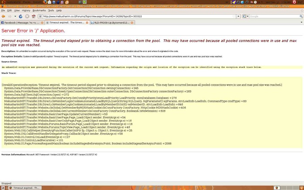
Task: Click the Stop loading button
Action: click(x=27, y=16)
